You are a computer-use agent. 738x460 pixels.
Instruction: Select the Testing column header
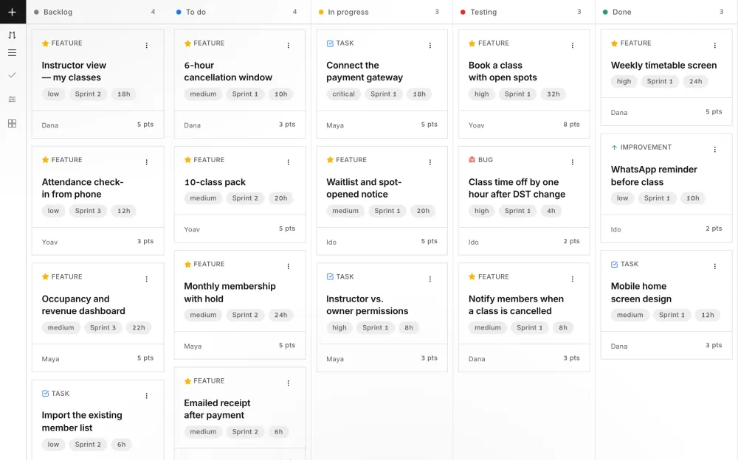click(x=483, y=12)
